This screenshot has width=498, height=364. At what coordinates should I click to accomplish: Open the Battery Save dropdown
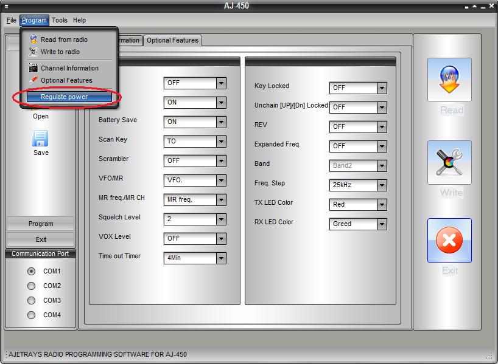click(221, 122)
